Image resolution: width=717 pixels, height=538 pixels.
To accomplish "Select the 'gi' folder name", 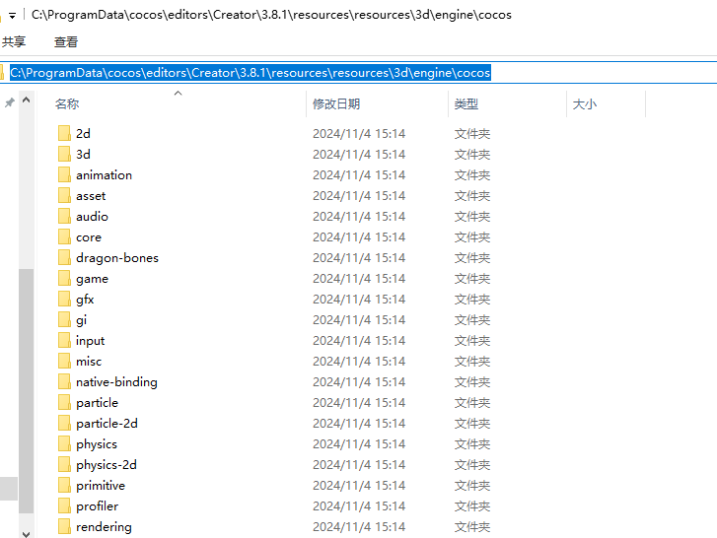I will [x=81, y=320].
